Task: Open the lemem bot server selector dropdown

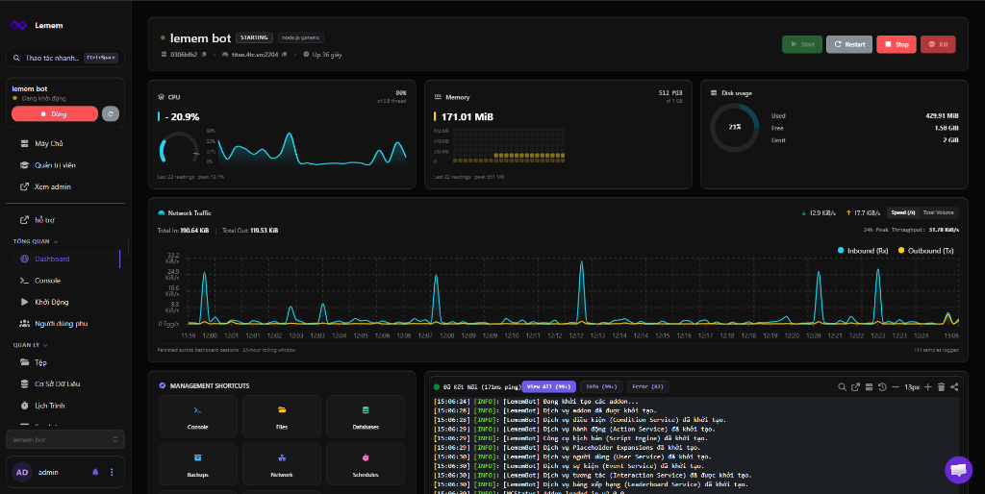Action: 65,439
